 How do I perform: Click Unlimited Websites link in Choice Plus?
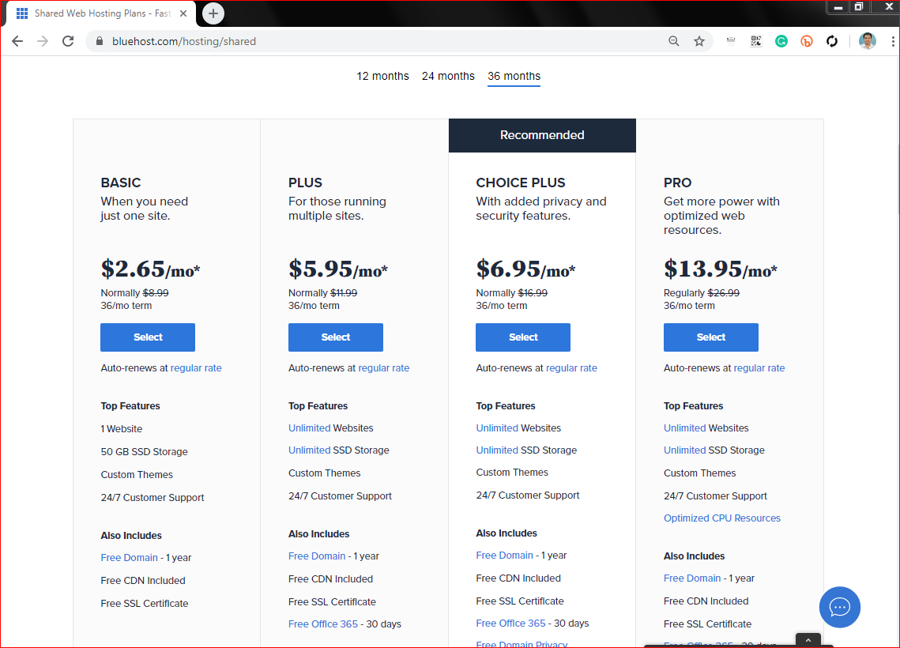click(497, 428)
